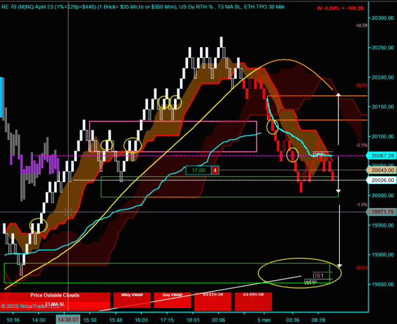Click the 03:36 time axis label
This screenshot has height=324, width=397.
tap(292, 320)
